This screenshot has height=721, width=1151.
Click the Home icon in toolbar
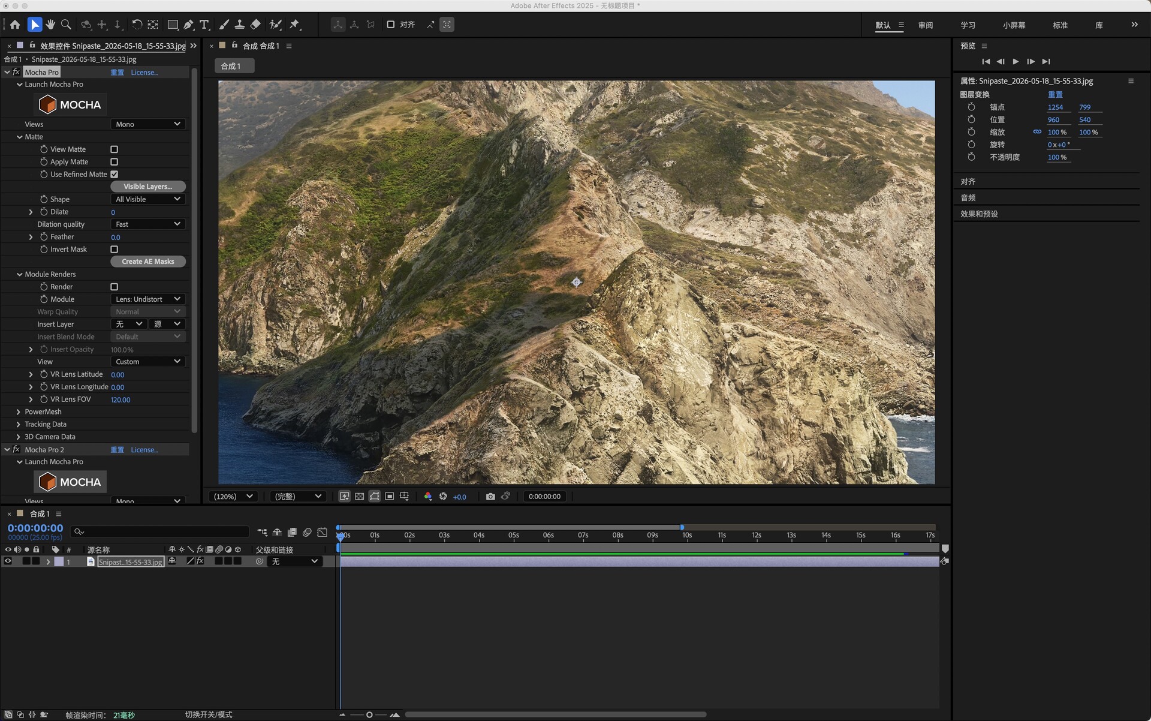15,25
